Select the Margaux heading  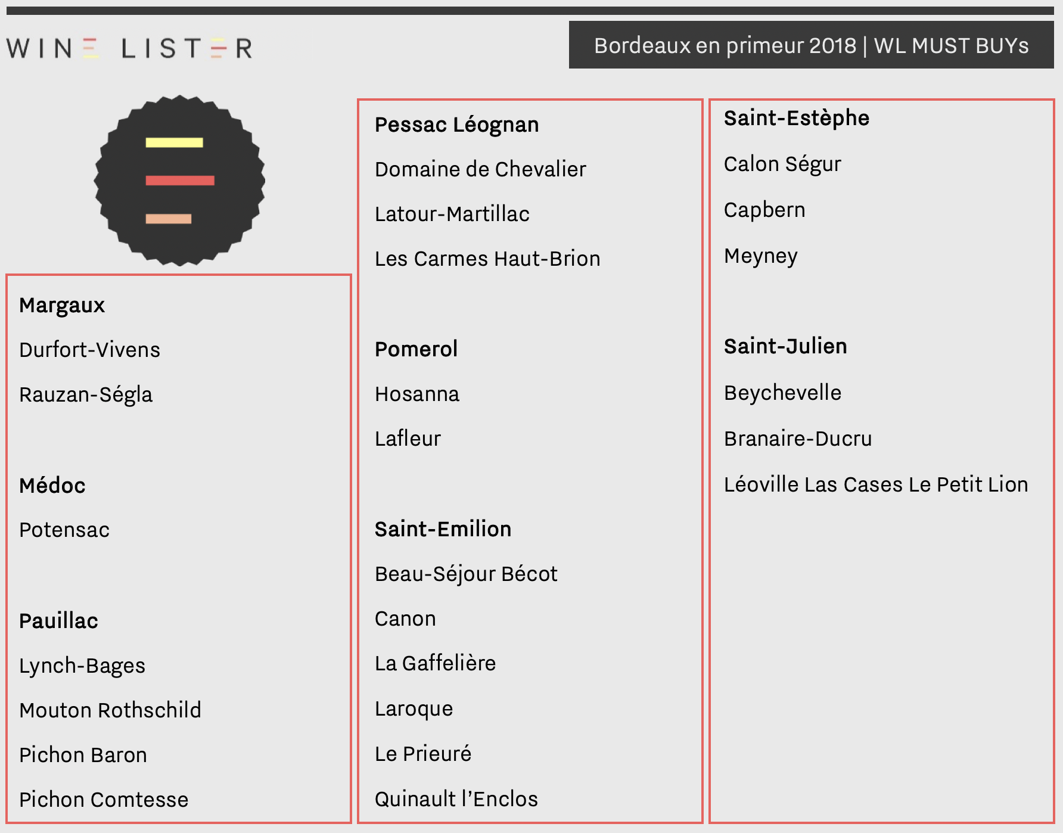pyautogui.click(x=62, y=305)
